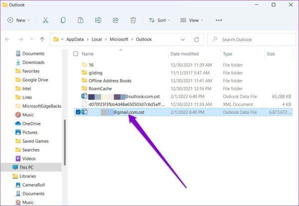
Task: Expand the Sort options dropdown
Action: [159, 20]
